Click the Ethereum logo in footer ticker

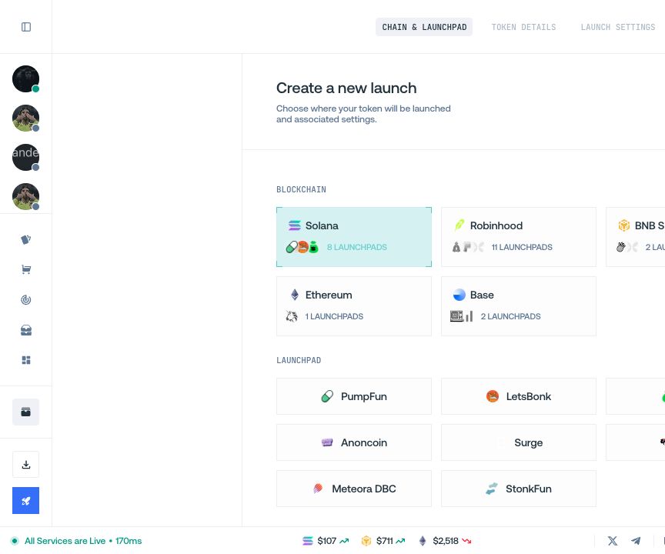coord(423,541)
